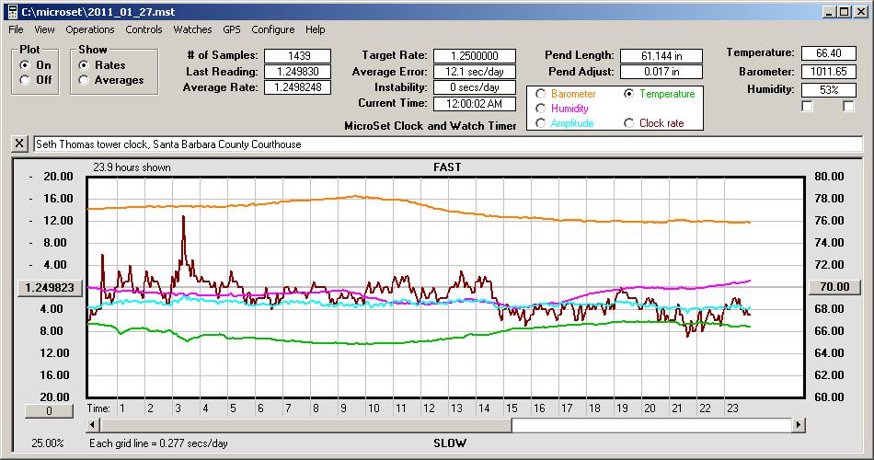Click 'Each grid line = 0.277 secs/day' text
Image resolution: width=874 pixels, height=460 pixels.
tap(158, 443)
